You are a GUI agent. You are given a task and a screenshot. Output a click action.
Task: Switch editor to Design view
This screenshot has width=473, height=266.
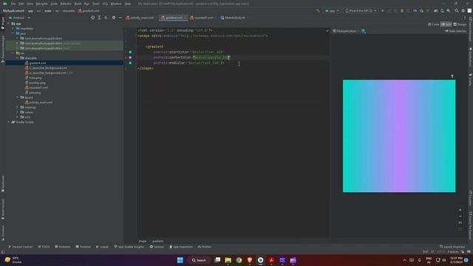(x=460, y=24)
